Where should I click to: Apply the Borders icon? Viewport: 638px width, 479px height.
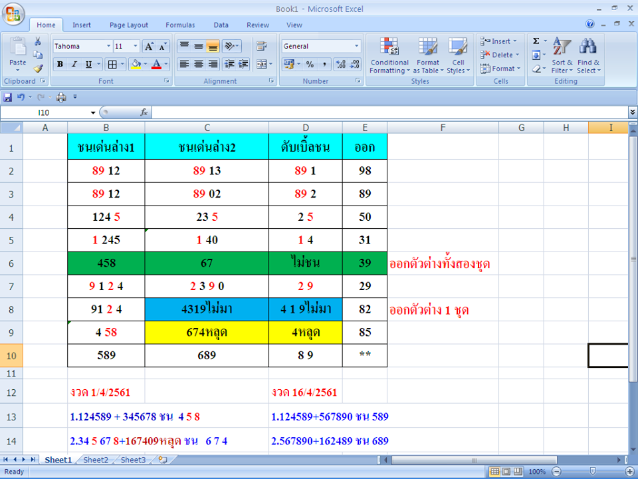click(112, 64)
